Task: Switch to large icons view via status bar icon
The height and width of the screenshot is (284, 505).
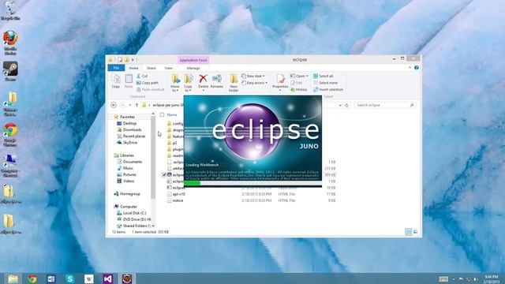Action: point(415,232)
